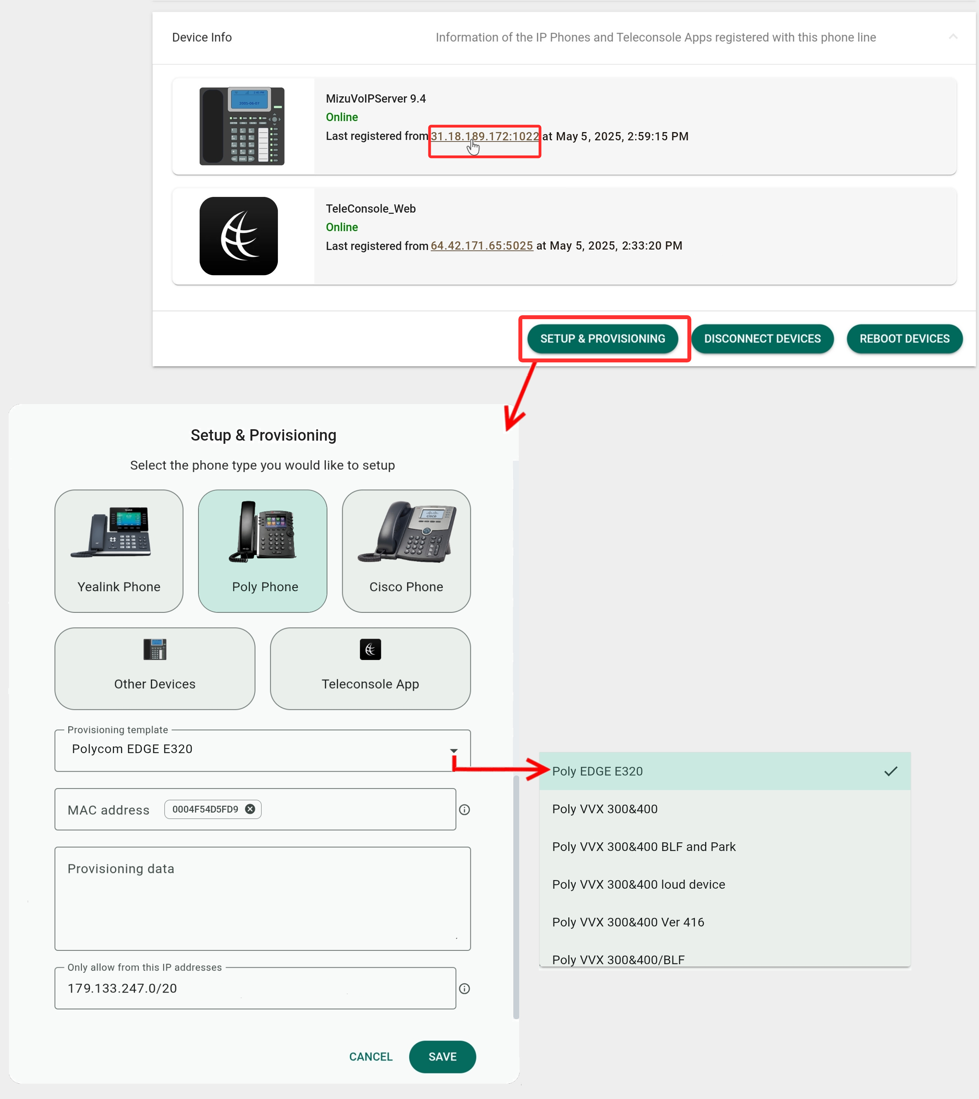Select Poly VVX 300&400 BLF and Park
The height and width of the screenshot is (1099, 979).
point(643,846)
